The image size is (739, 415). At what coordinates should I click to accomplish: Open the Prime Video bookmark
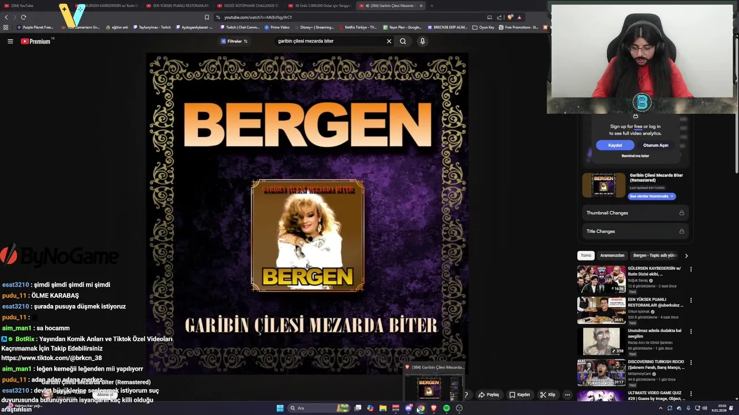click(x=277, y=27)
